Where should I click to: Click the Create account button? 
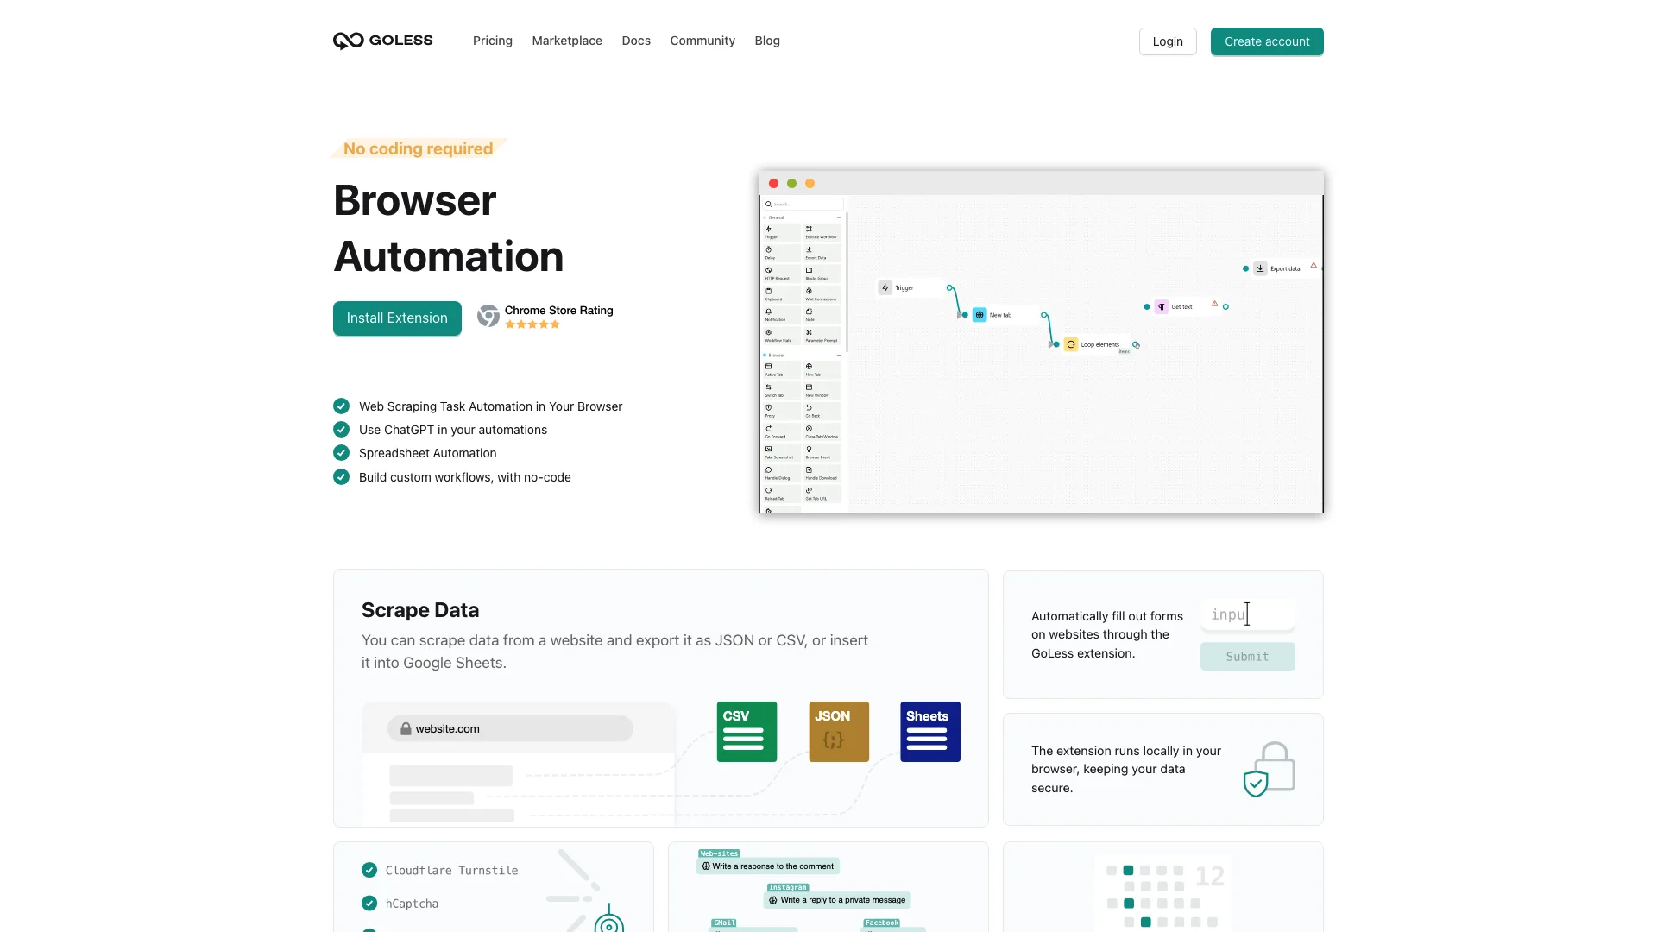coord(1267,41)
